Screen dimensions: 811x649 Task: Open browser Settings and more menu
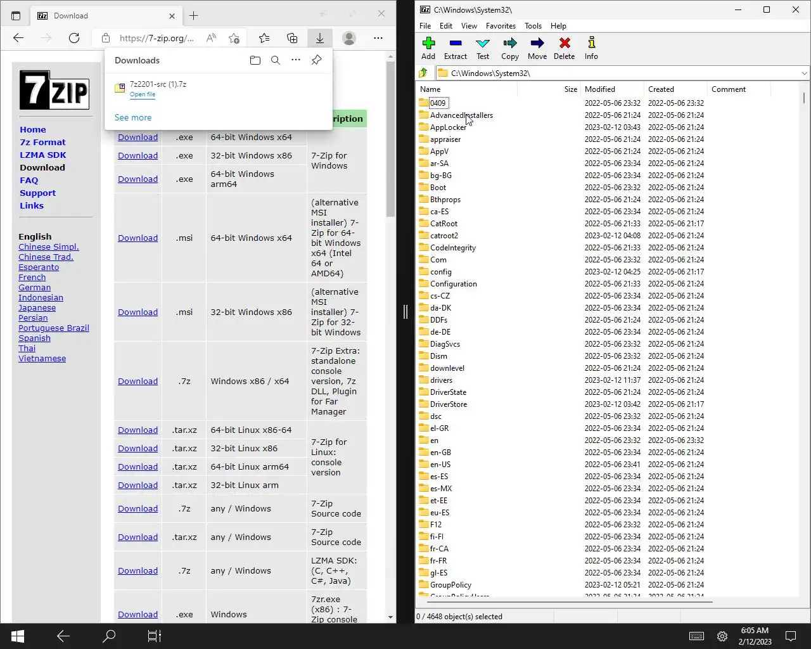(x=378, y=38)
